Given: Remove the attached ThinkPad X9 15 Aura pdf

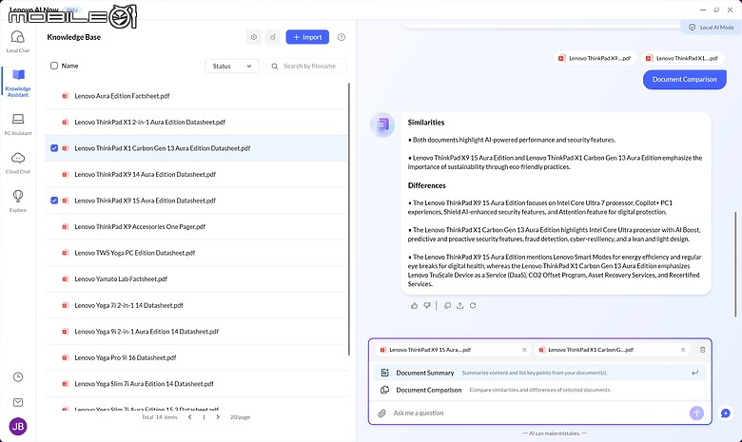Looking at the screenshot, I should [524, 350].
